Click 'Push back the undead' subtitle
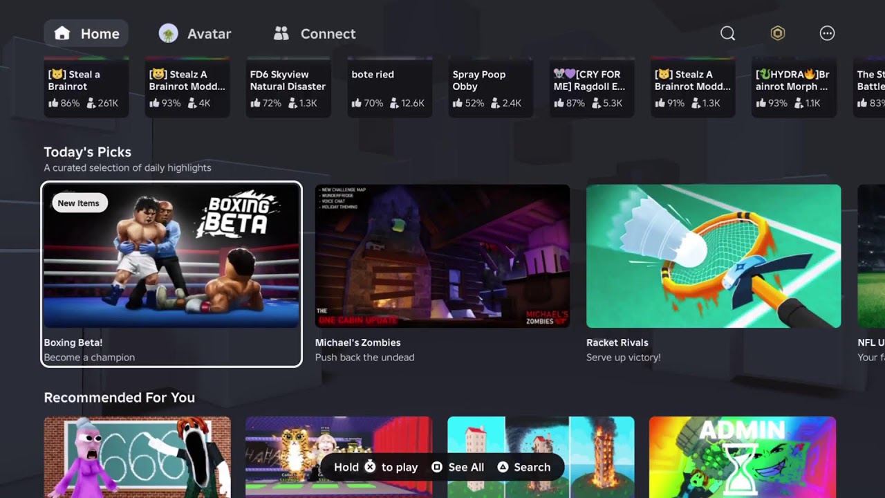Image resolution: width=885 pixels, height=498 pixels. [x=364, y=358]
